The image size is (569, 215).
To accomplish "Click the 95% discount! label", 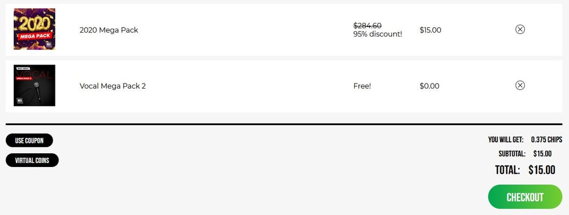I will click(x=378, y=34).
